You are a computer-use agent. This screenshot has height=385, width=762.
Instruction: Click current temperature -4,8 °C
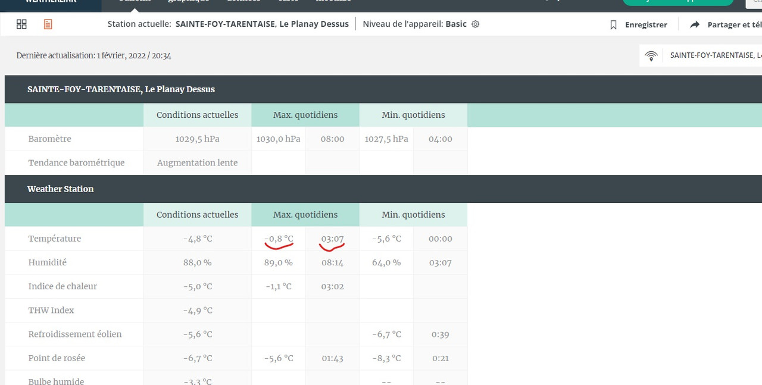[198, 239]
